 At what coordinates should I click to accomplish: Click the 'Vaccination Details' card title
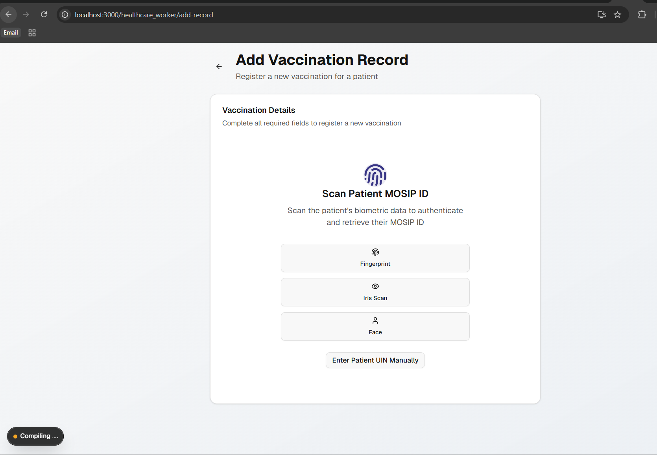(x=258, y=110)
